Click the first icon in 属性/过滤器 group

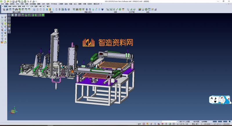click(4, 10)
